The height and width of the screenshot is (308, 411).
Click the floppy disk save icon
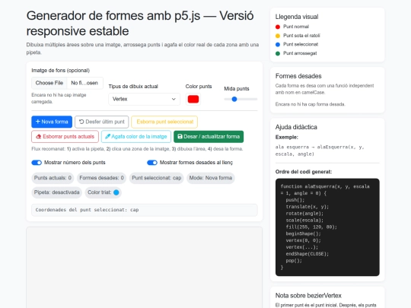pyautogui.click(x=180, y=136)
